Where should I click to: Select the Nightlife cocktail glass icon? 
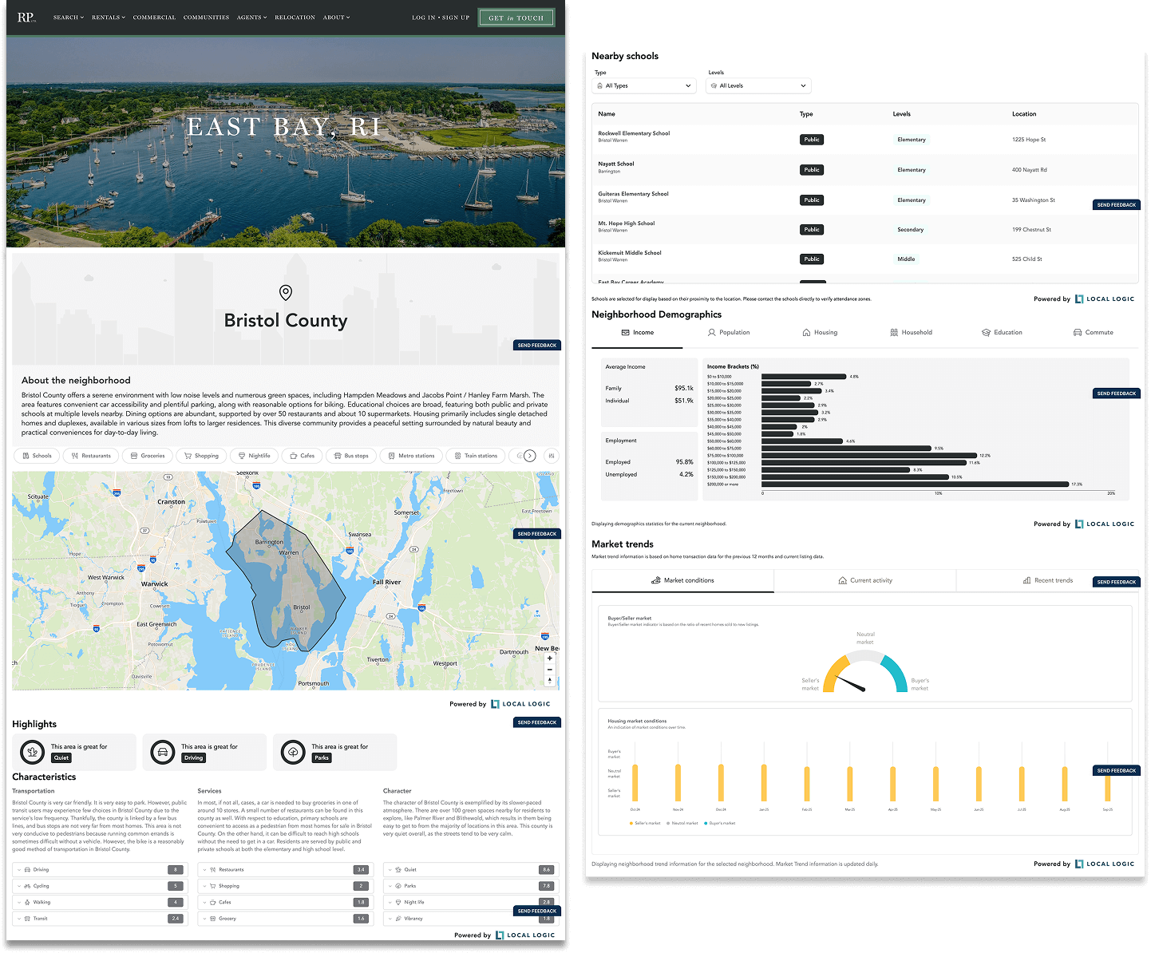pos(243,455)
